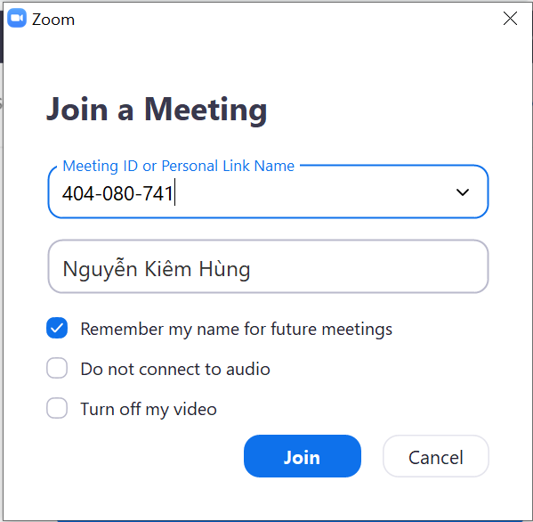533x522 pixels.
Task: Focus the Meeting ID or Personal Link field
Action: [268, 192]
